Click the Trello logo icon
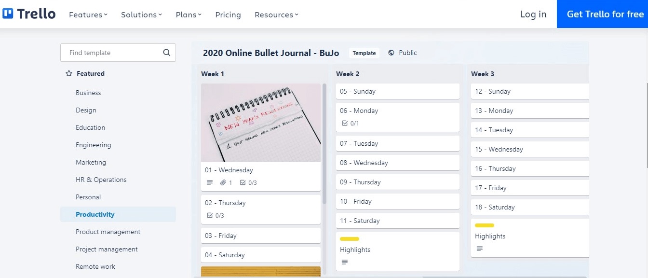 pyautogui.click(x=8, y=13)
